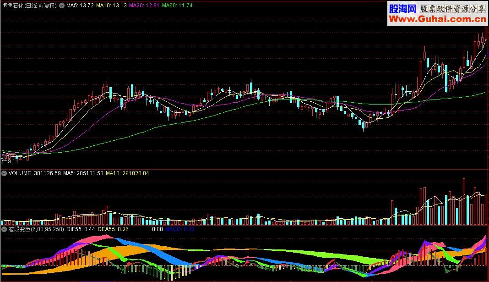
Task: Open the dropdown beside VOLUME indicator
Action: pos(4,173)
